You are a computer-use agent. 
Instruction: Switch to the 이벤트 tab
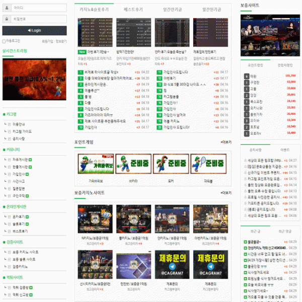coord(285,150)
